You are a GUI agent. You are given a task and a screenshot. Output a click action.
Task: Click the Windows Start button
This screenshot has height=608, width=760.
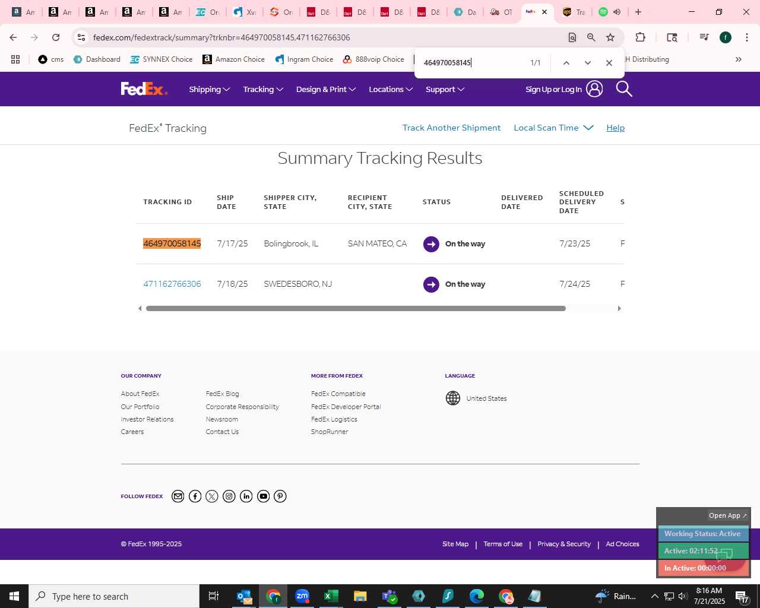pos(14,596)
